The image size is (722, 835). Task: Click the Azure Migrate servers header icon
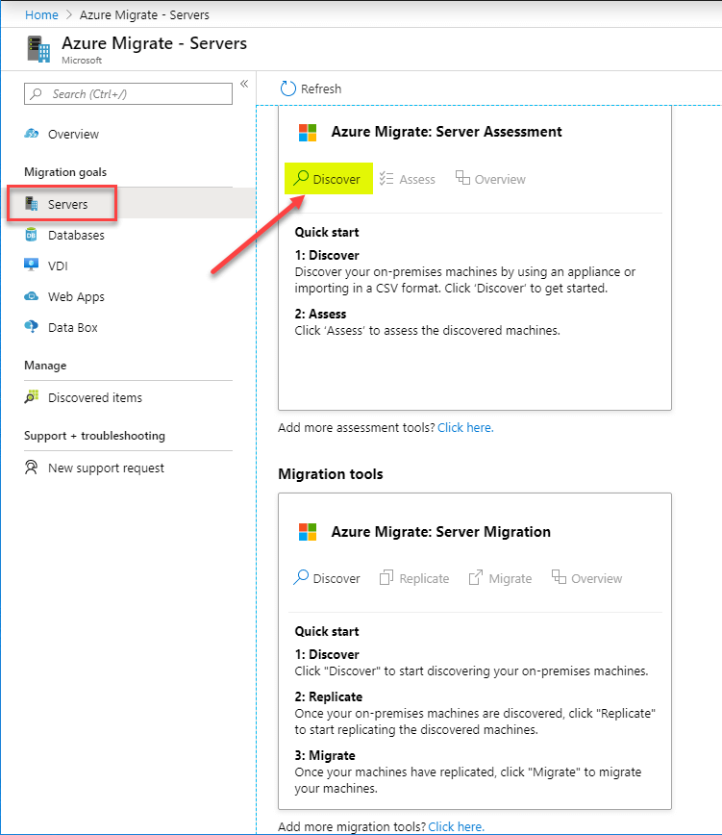point(38,49)
